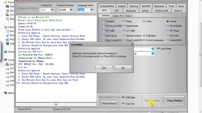Select the Network Unlock radio button
This screenshot has height=113, width=202.
(x=124, y=35)
